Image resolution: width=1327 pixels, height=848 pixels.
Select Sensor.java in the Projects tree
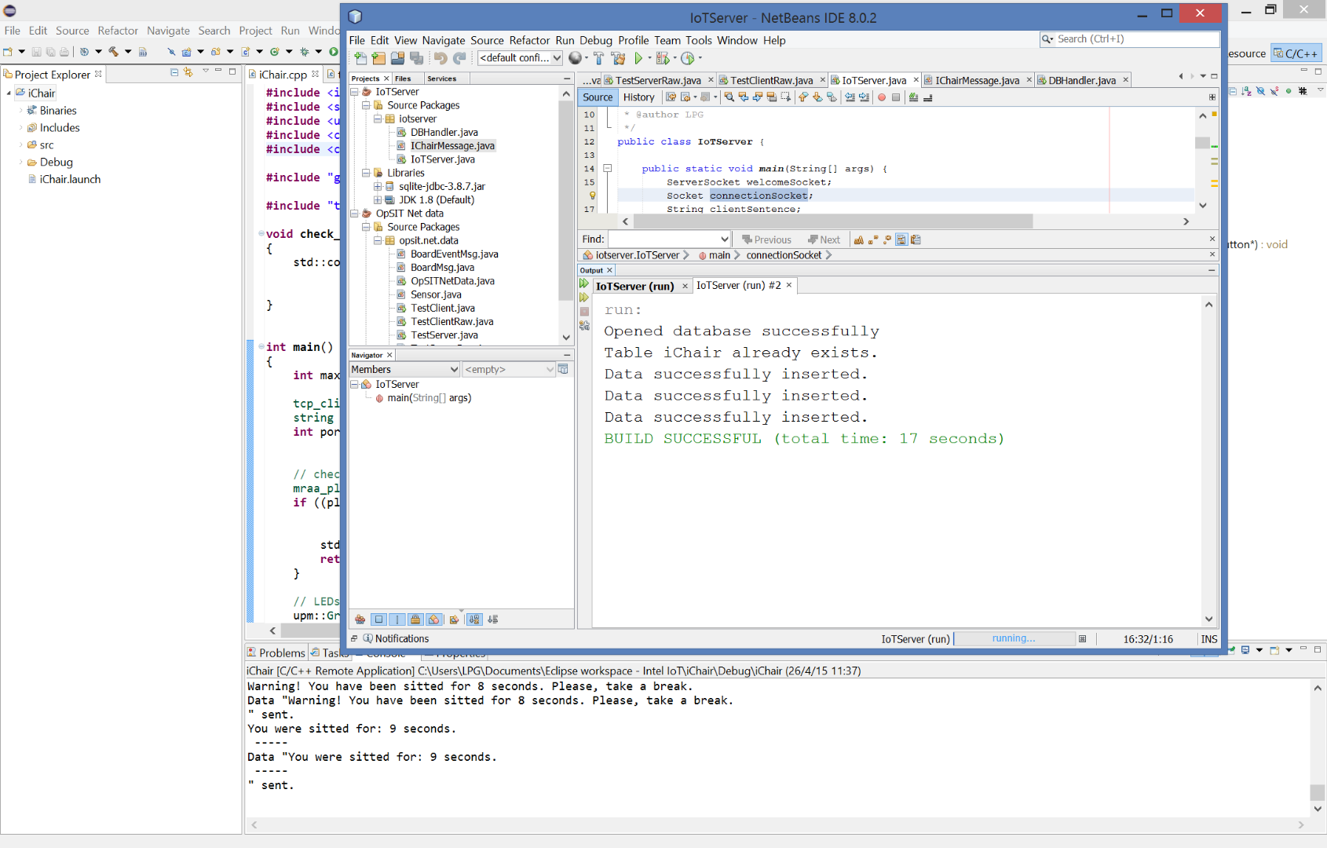pyautogui.click(x=436, y=294)
